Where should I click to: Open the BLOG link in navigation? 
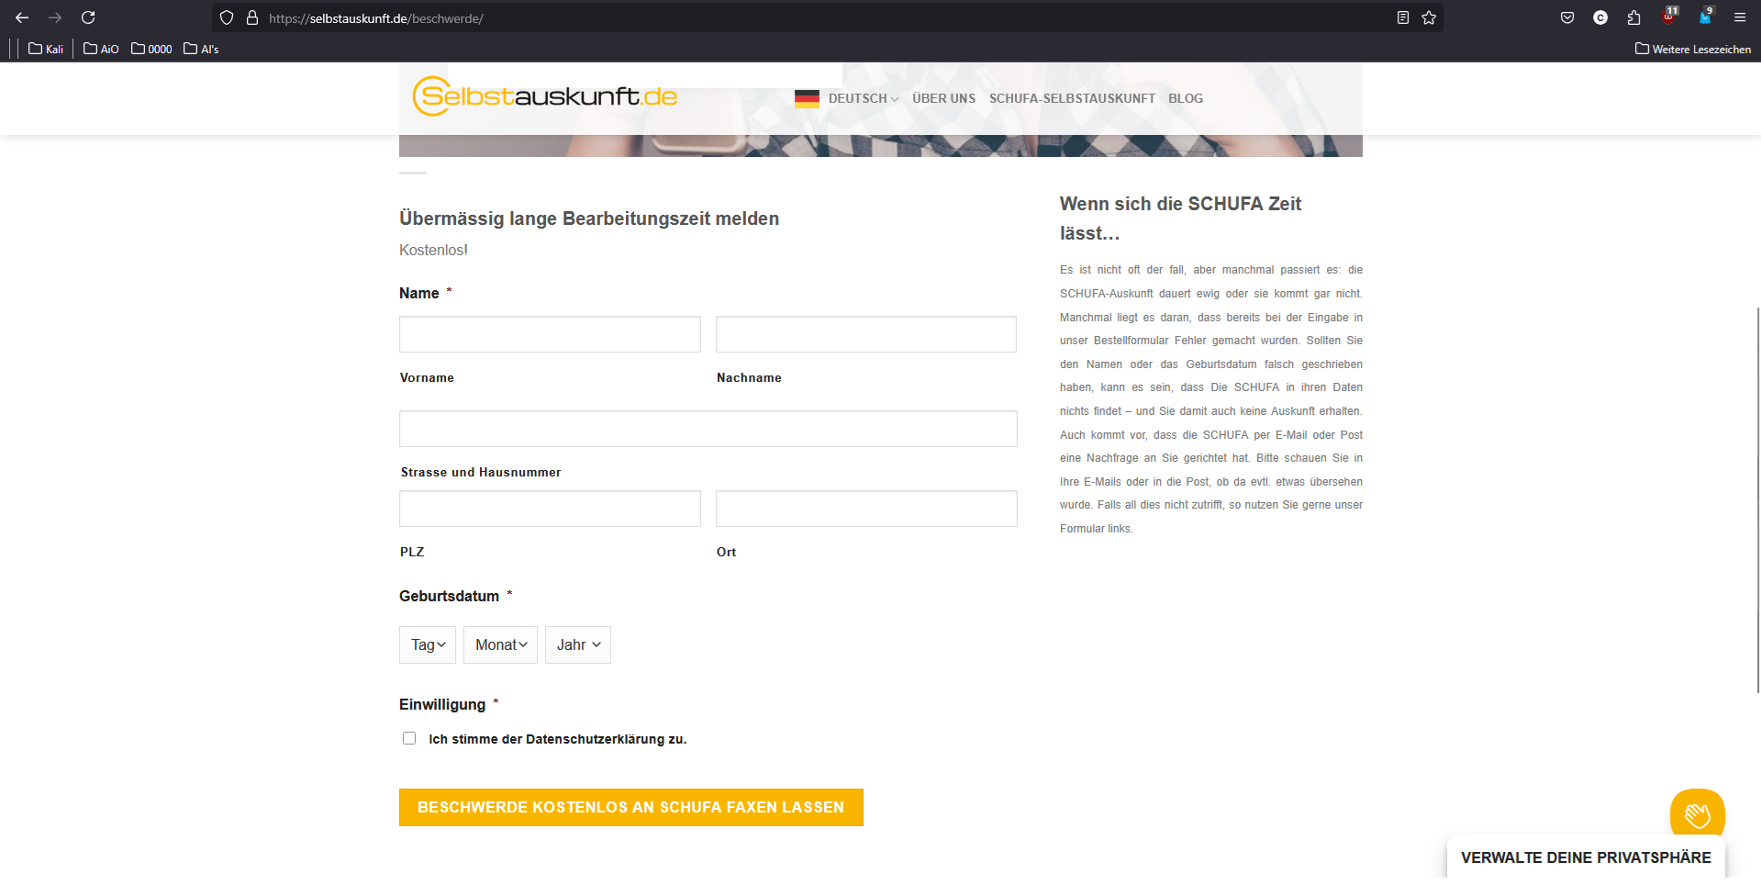coord(1186,98)
